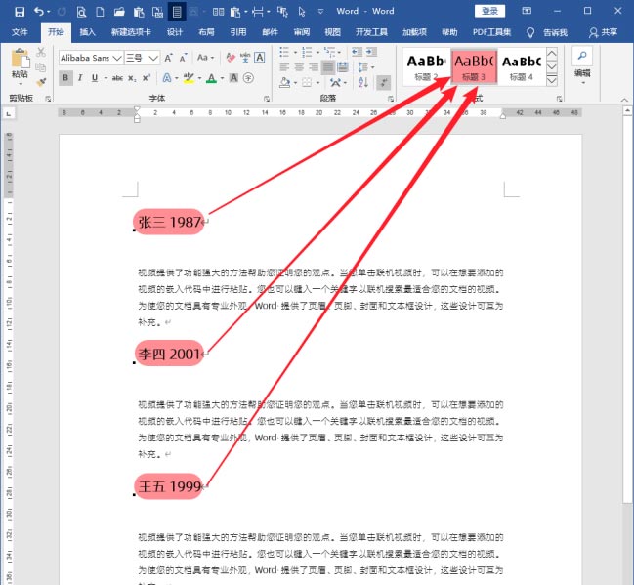Screen dimensions: 634x585
Task: Toggle show paragraph marks button
Action: (x=383, y=82)
